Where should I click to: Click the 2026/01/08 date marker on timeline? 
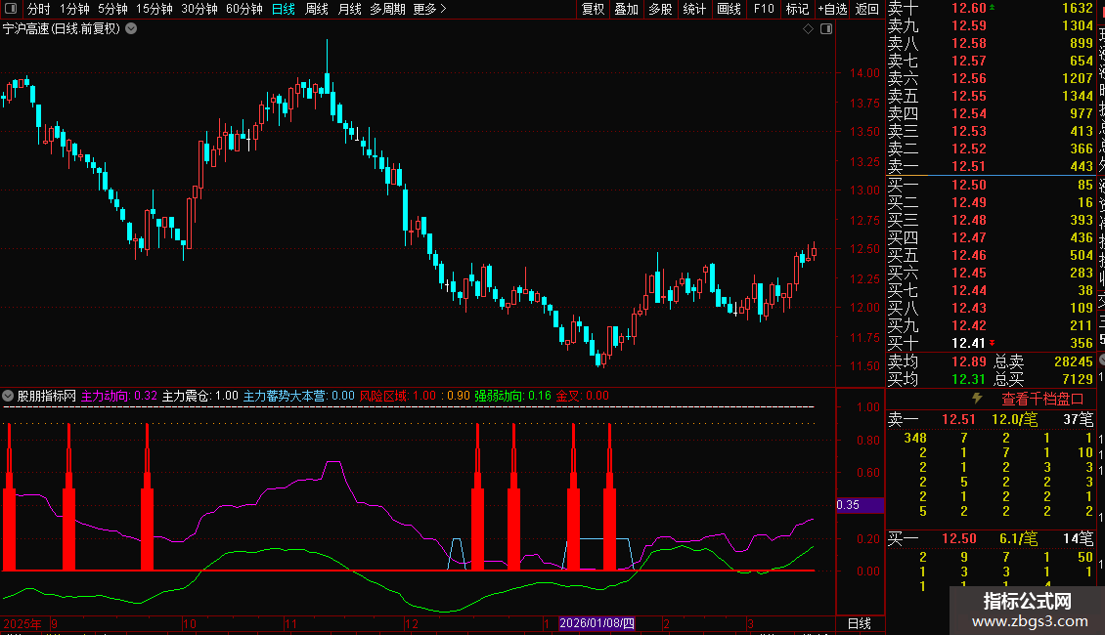click(x=597, y=623)
